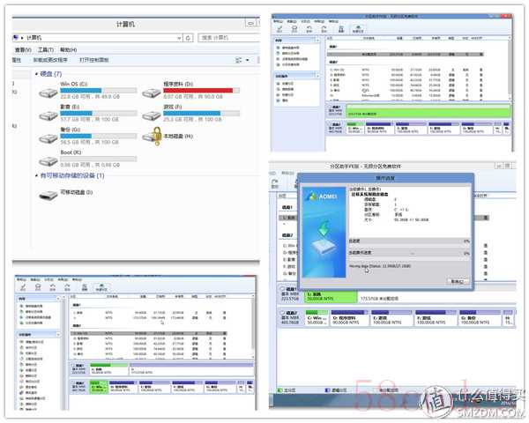Click the refresh icon beside the address bar
This screenshot has height=423, width=529.
click(187, 38)
